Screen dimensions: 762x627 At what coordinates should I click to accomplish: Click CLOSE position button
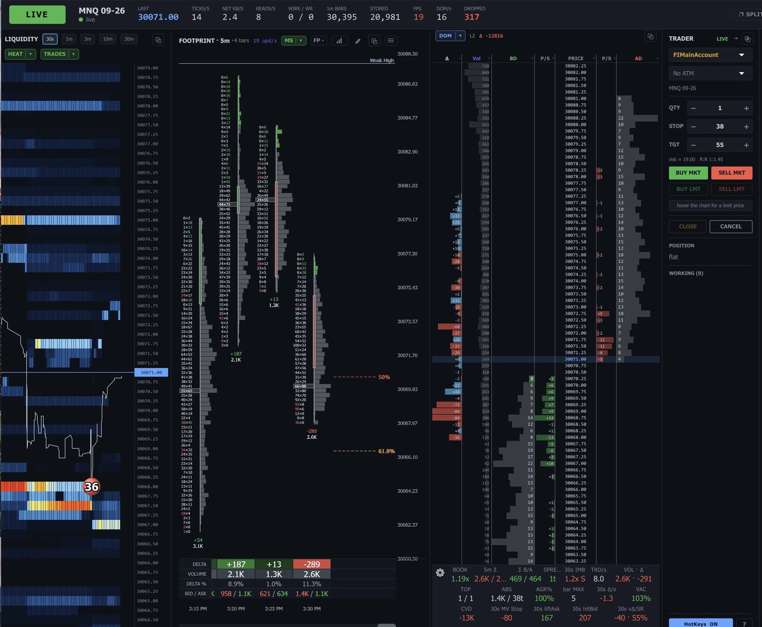point(688,226)
